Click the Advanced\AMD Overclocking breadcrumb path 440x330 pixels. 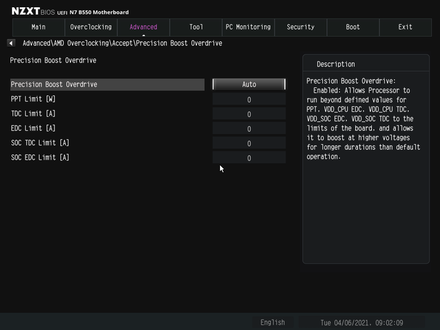tap(122, 43)
